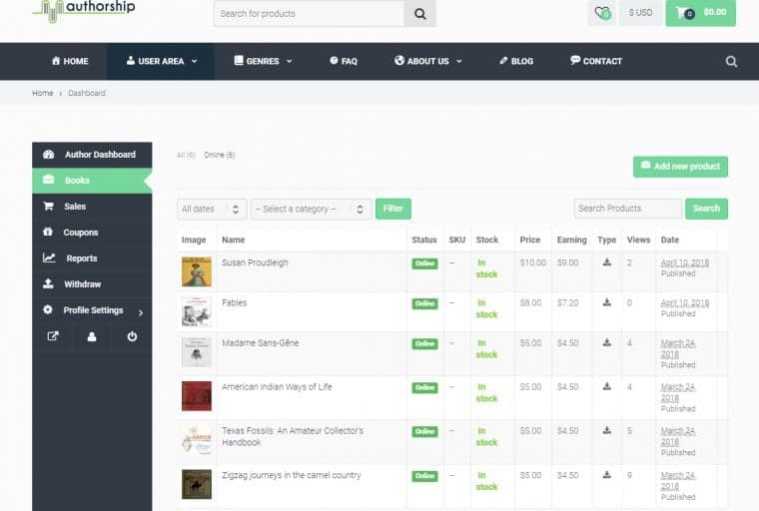
Task: Show Online (6) products filter
Action: point(220,155)
